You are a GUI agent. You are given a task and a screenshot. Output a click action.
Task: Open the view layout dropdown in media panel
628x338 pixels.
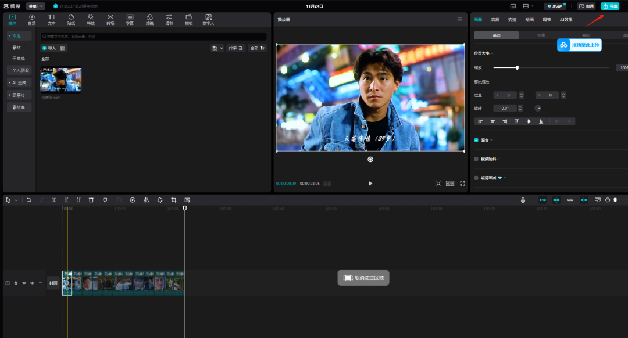click(x=217, y=48)
